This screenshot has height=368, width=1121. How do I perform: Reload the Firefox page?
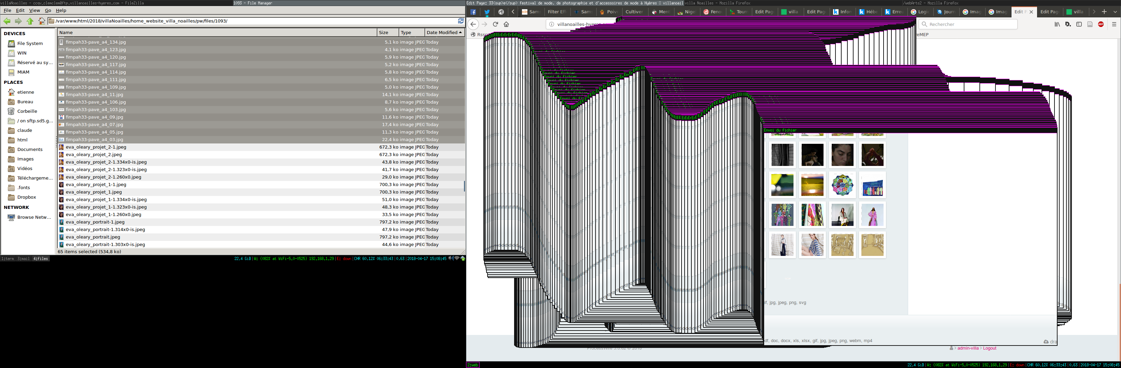pyautogui.click(x=495, y=24)
